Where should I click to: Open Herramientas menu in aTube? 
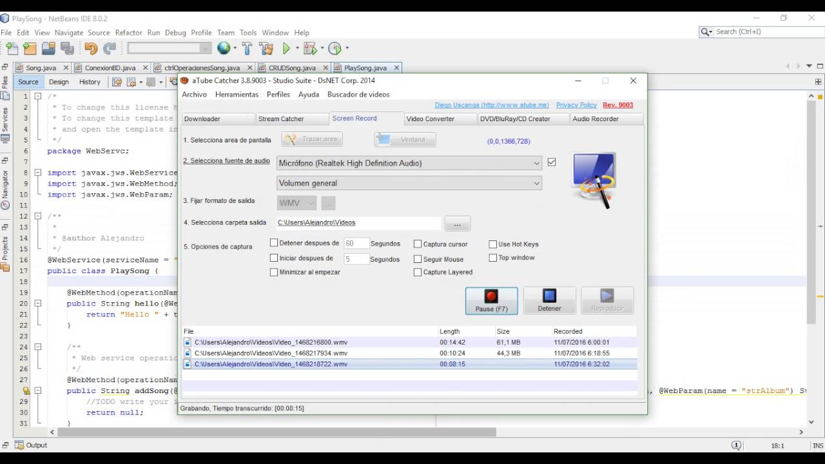click(237, 94)
